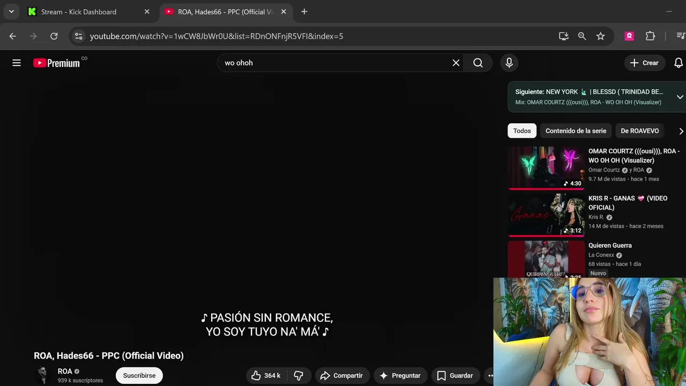Open the browser tab search dropdown
Screen dimensions: 686x386
point(11,11)
